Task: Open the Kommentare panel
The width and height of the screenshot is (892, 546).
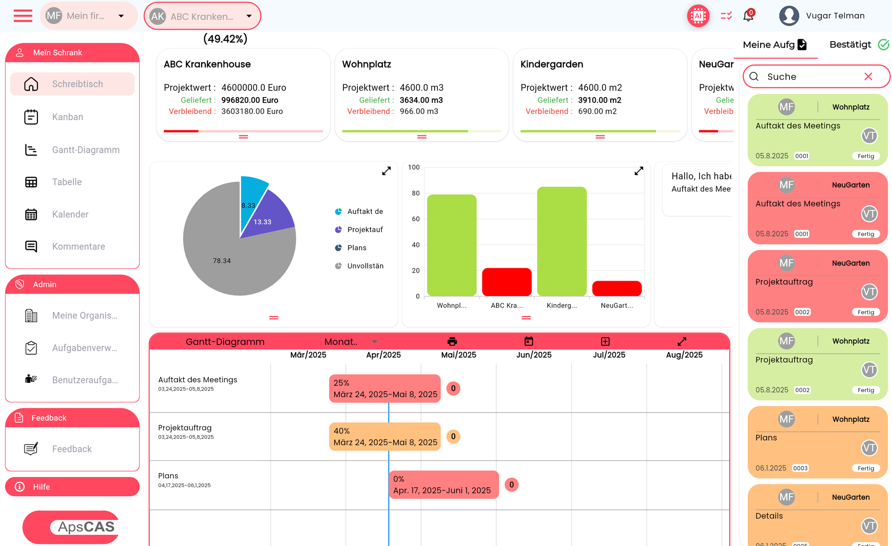Action: coord(78,246)
